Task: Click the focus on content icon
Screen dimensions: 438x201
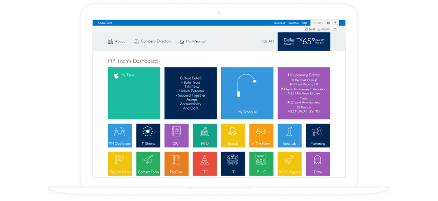Action: [335, 29]
